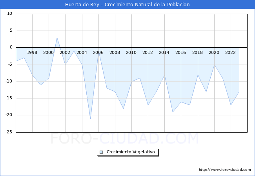Click the y-axis value -15
Image resolution: width=255 pixels, height=176 pixels.
[x=9, y=98]
